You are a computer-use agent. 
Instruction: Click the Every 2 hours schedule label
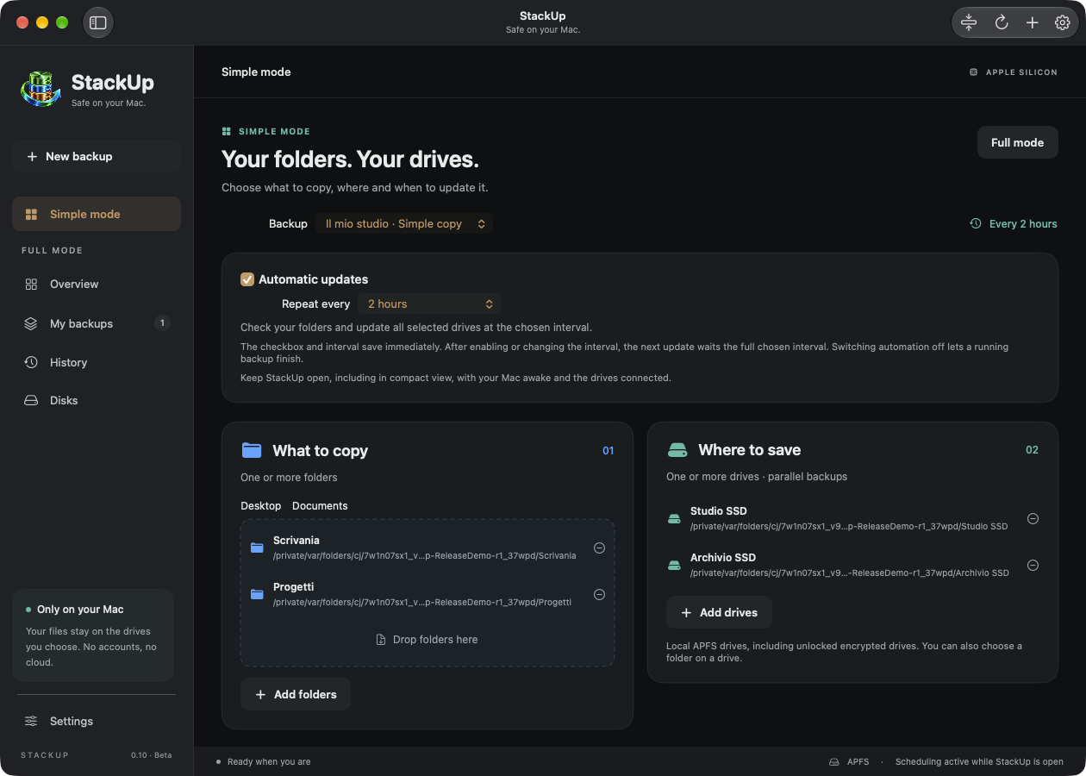point(1023,223)
